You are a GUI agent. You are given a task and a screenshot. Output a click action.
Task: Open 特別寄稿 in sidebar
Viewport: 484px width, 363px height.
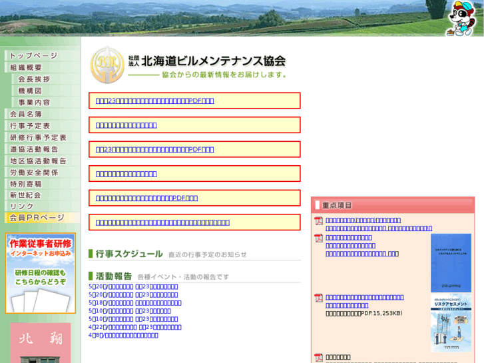[43, 184]
